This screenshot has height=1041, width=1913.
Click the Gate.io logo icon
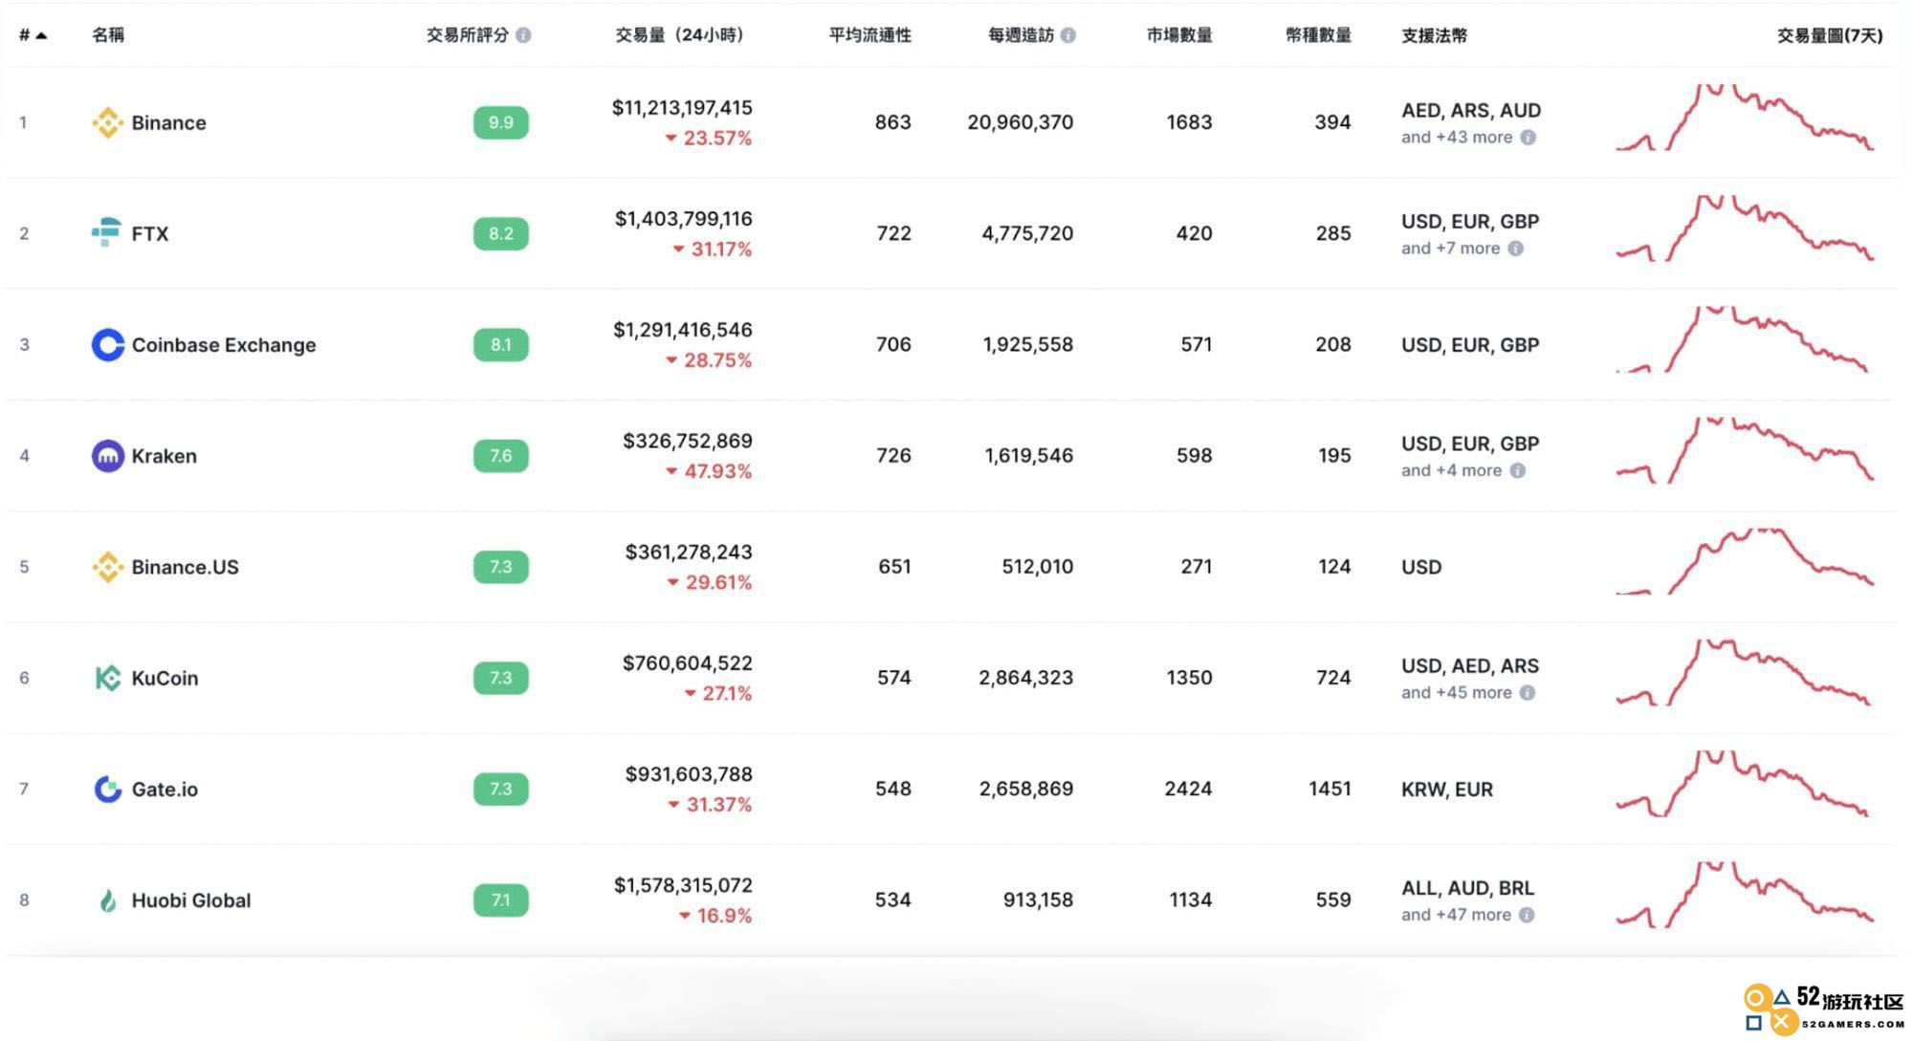(107, 789)
